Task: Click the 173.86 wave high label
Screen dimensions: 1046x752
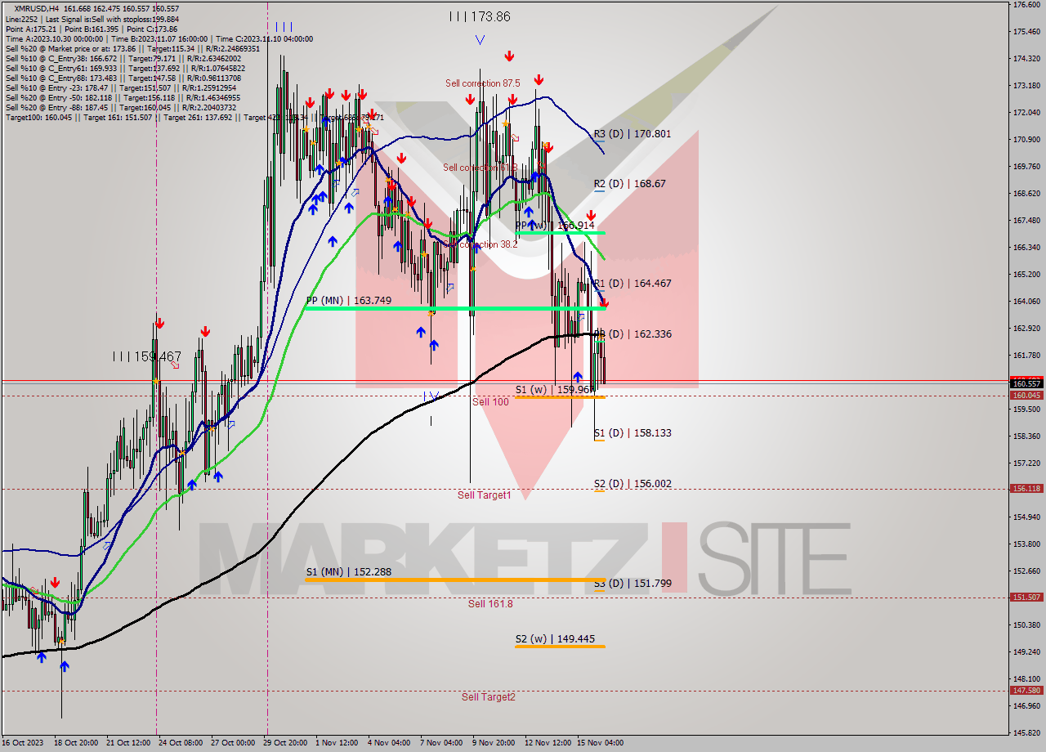Action: (480, 16)
